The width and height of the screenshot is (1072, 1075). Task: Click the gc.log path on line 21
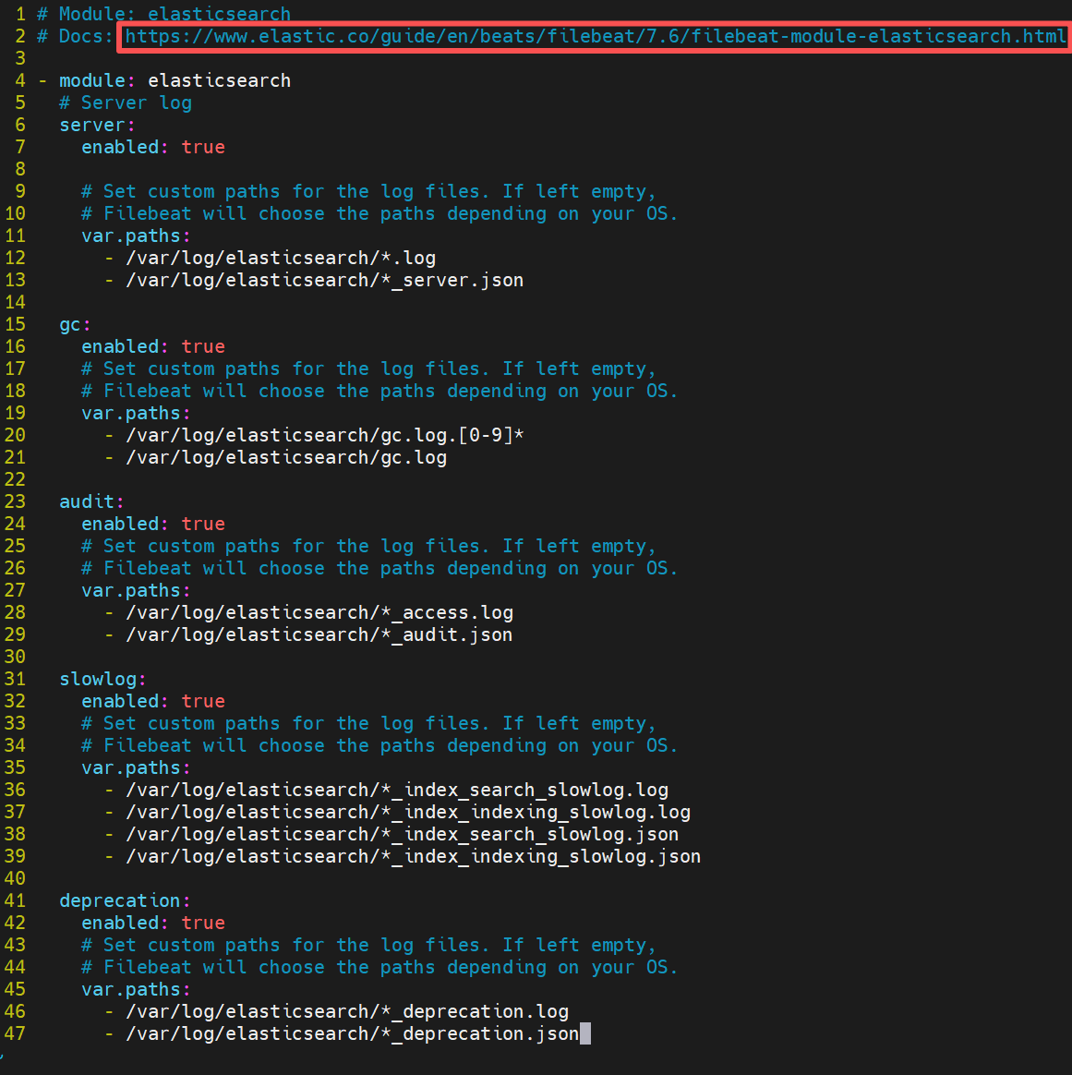(x=286, y=457)
